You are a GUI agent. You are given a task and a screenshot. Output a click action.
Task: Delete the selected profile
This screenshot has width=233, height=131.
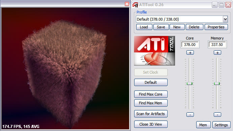pyautogui.click(x=194, y=27)
